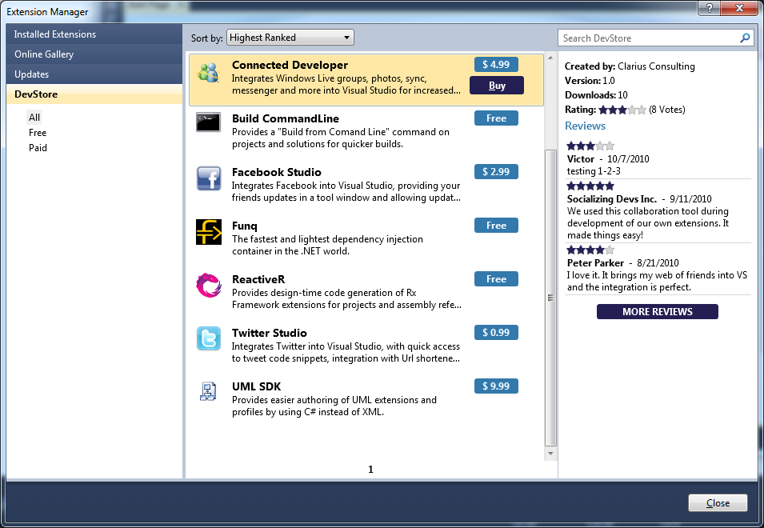
Task: Open the Reviews link
Action: pyautogui.click(x=585, y=126)
